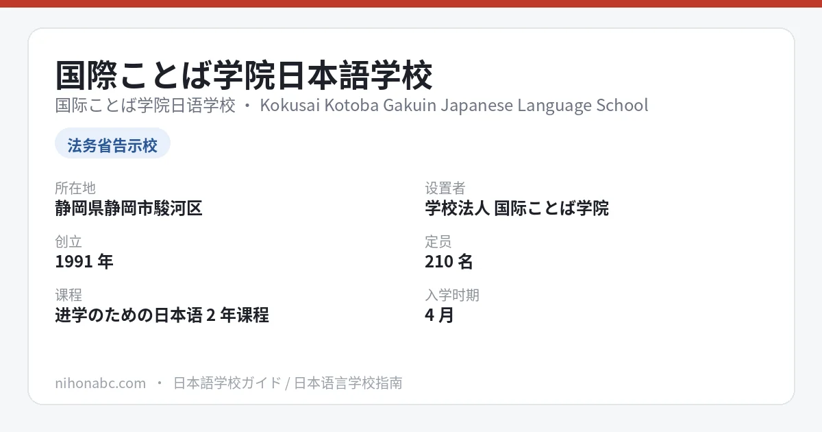This screenshot has height=432, width=822.
Task: Click the 定员 label
Action: [x=438, y=241]
